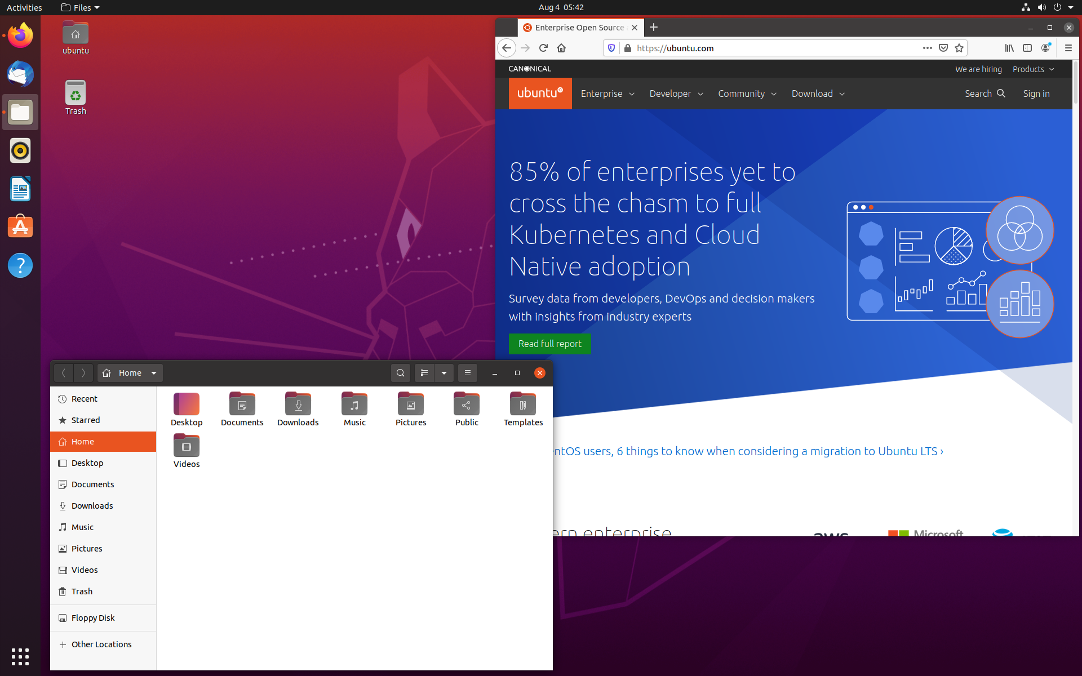Viewport: 1082px width, 676px height.
Task: Launch Thunderbird mail from the dock
Action: coord(20,74)
